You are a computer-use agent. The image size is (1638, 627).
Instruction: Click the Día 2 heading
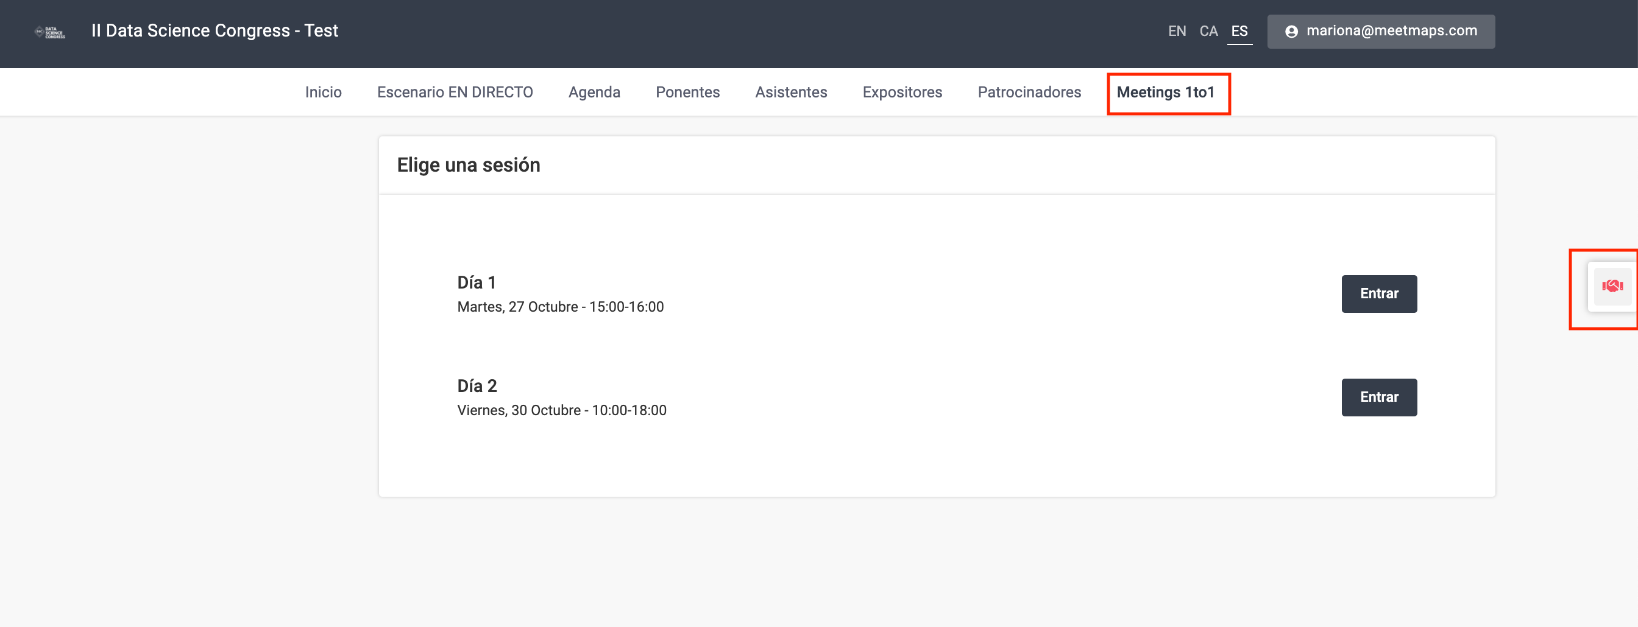tap(477, 386)
